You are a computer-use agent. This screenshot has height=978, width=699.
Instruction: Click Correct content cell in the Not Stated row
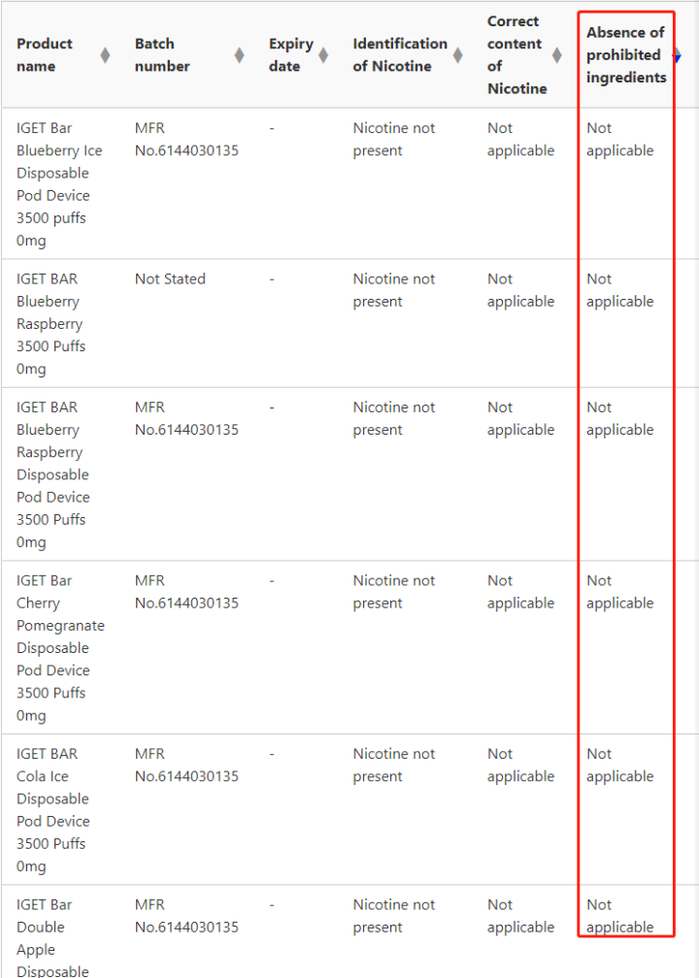coord(520,290)
